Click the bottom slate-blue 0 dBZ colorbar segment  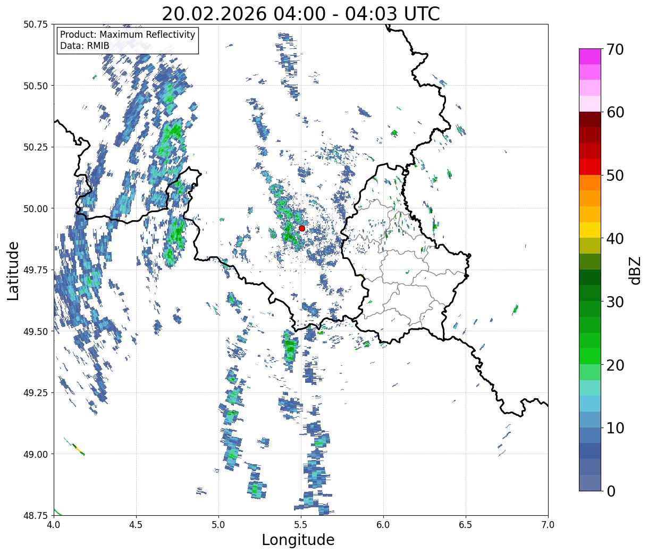(590, 482)
